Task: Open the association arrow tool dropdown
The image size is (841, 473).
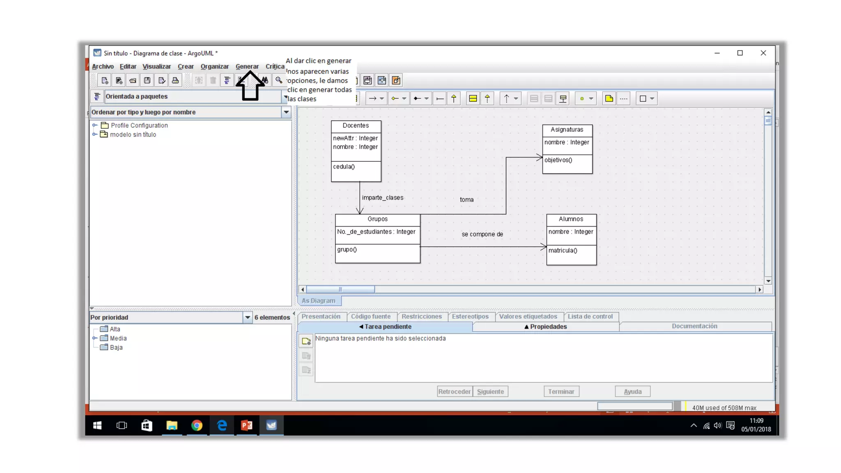Action: (382, 99)
